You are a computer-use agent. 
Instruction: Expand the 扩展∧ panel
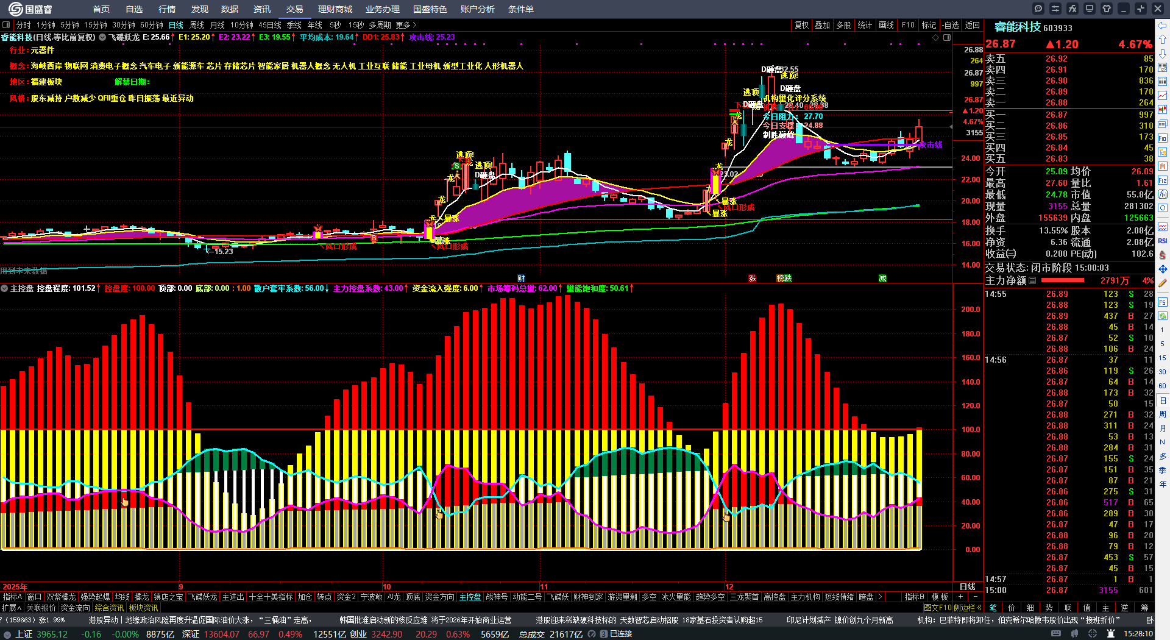(x=12, y=608)
